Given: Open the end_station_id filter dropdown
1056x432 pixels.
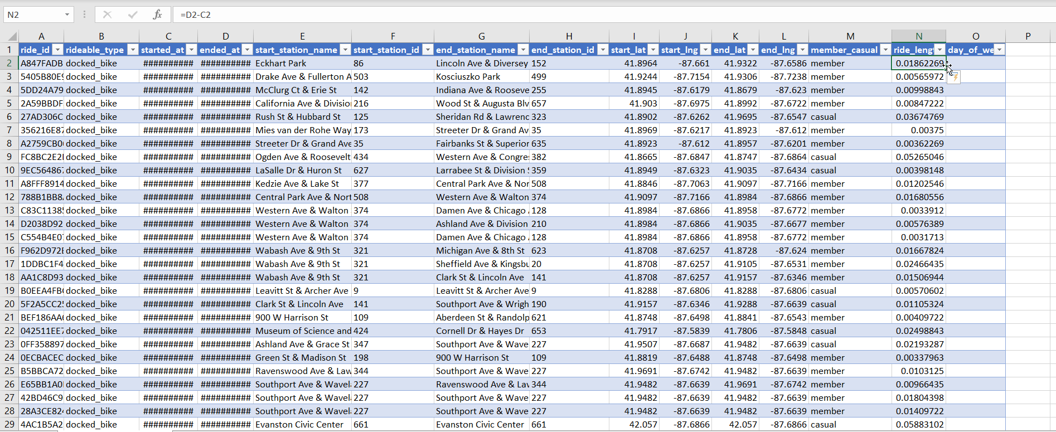Looking at the screenshot, I should pos(603,50).
